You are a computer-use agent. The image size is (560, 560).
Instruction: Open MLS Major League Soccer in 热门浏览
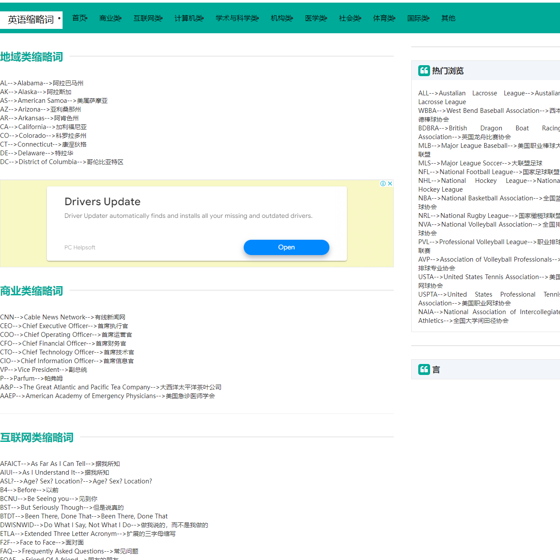click(x=480, y=163)
